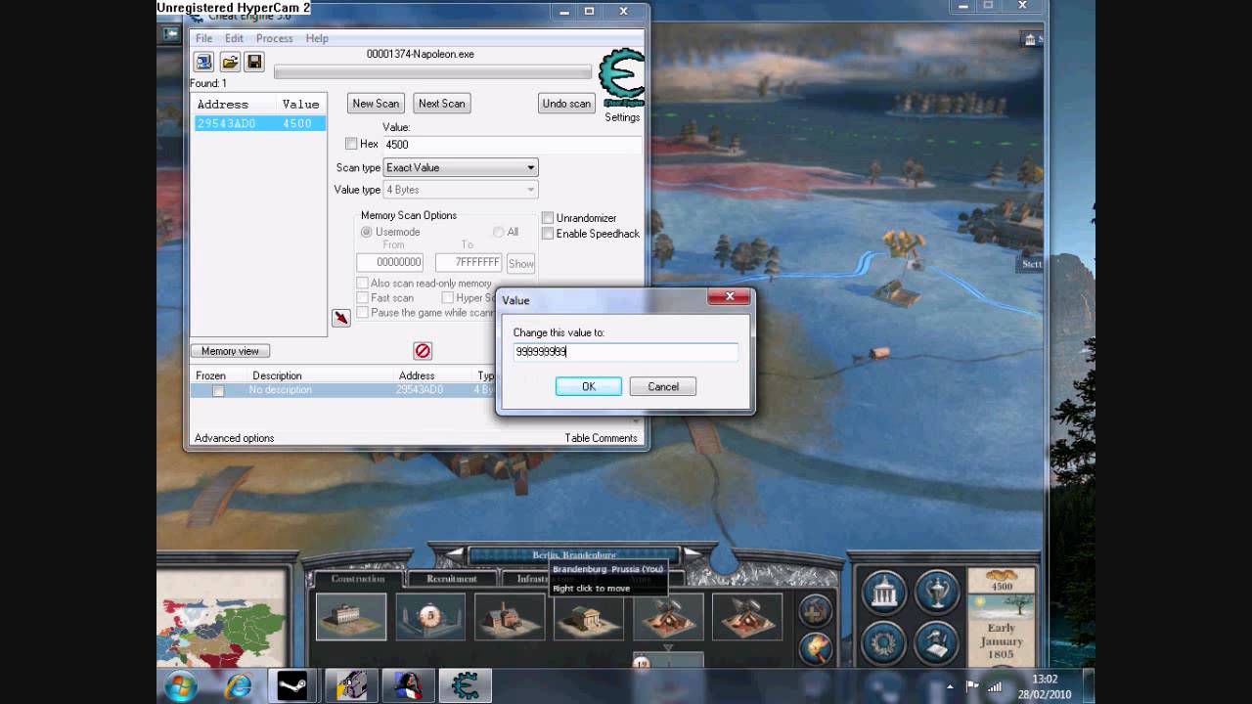Image resolution: width=1252 pixels, height=704 pixels.
Task: Click the To address field 7FFFFFFF
Action: pos(469,263)
